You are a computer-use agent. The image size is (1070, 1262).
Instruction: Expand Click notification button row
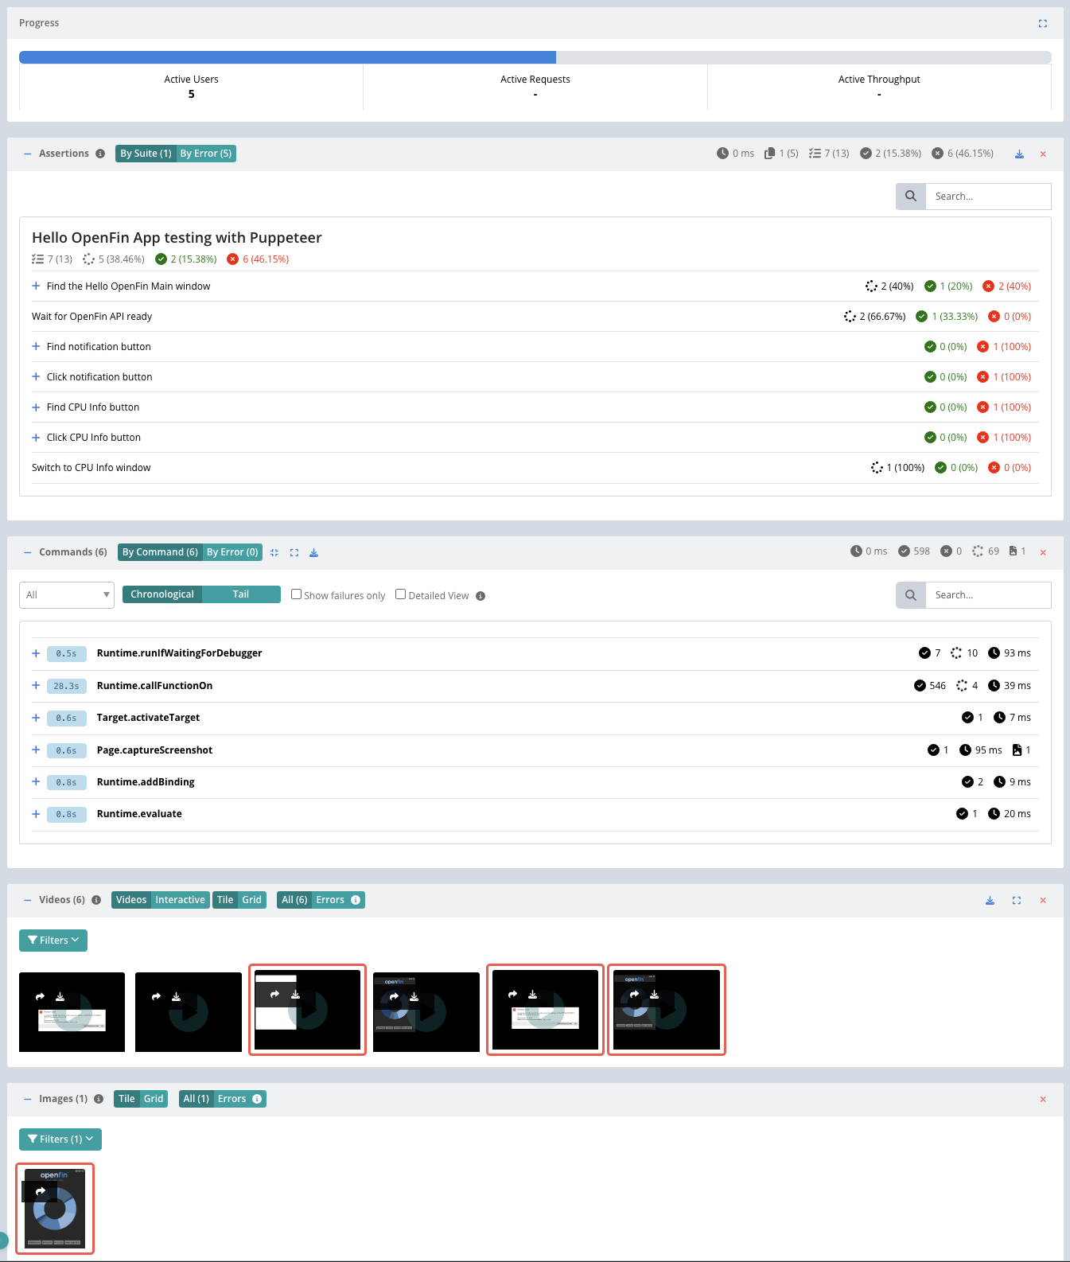point(36,376)
